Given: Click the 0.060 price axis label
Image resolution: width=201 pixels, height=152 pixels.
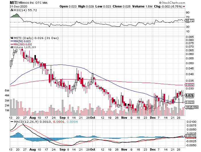Looking at the screenshot, I should [190, 54].
